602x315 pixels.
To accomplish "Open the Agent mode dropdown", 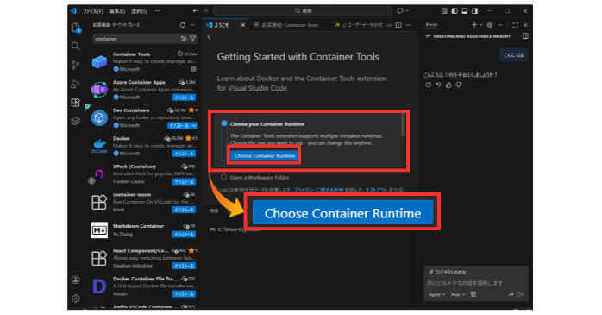I will click(x=436, y=294).
